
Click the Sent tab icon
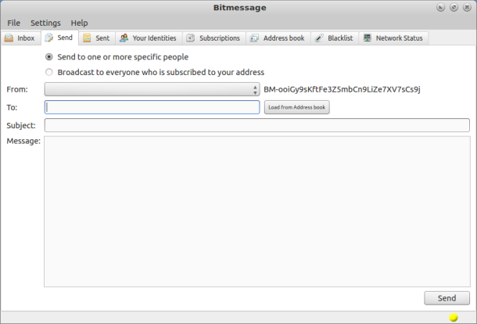(x=87, y=38)
